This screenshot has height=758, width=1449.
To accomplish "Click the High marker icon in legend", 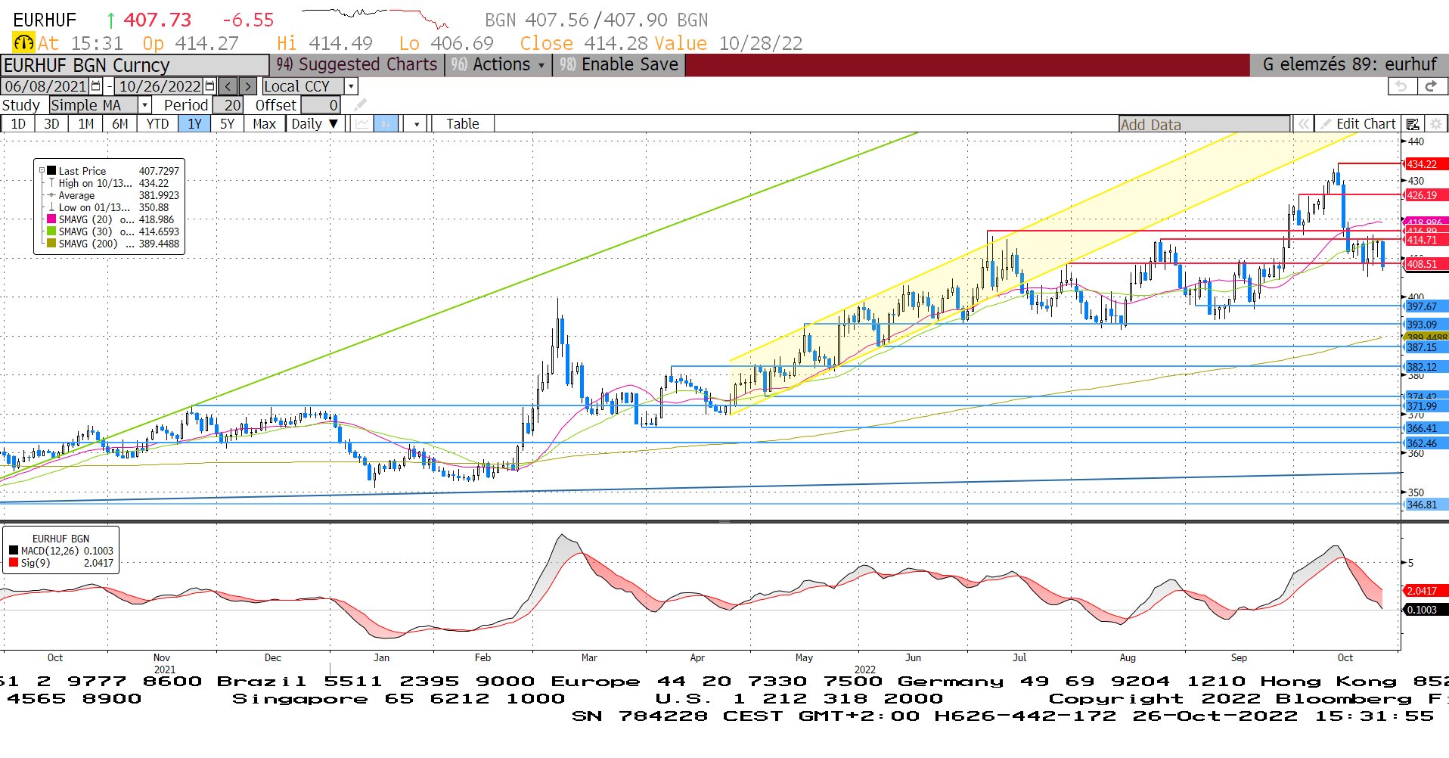I will (x=51, y=183).
